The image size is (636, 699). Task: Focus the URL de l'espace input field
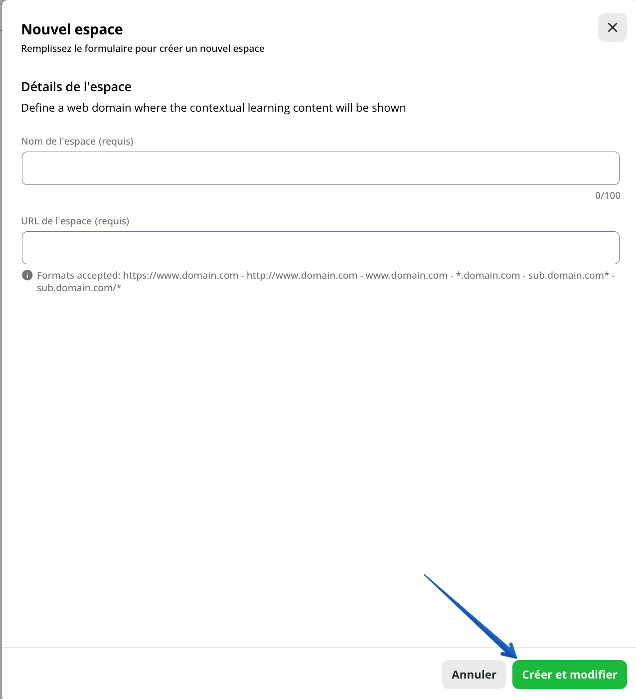point(320,248)
